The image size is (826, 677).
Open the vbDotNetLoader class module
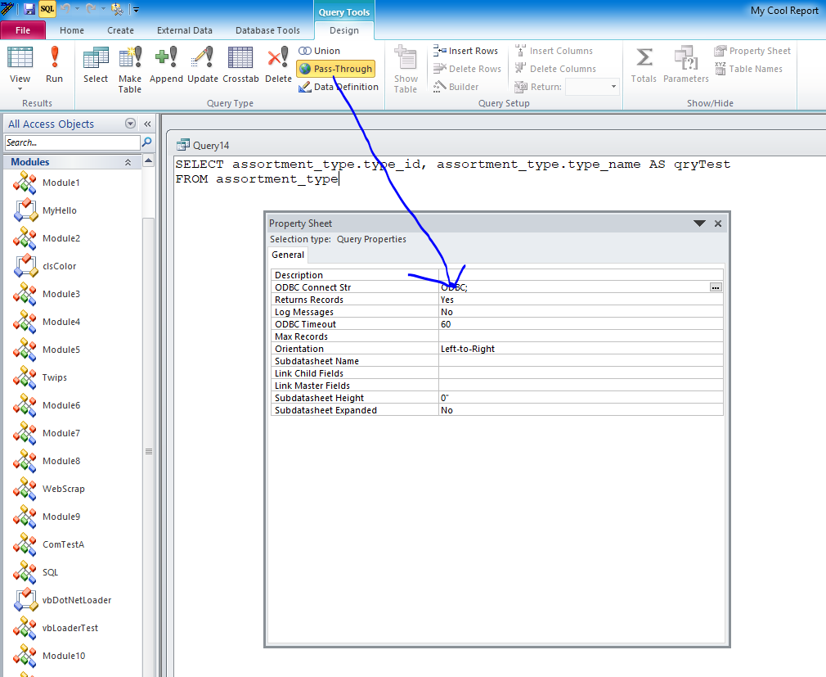pos(77,600)
